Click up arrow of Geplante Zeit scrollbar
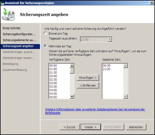Image resolution: width=155 pixels, height=135 pixels. tap(126, 66)
